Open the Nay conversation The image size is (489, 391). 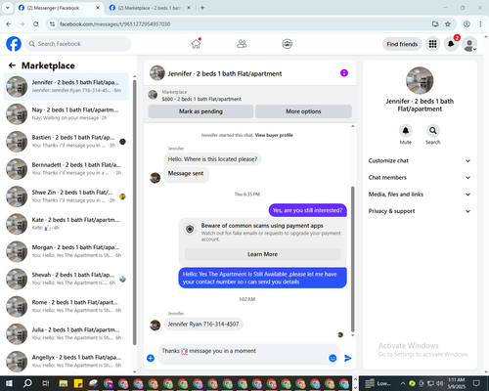click(x=66, y=114)
